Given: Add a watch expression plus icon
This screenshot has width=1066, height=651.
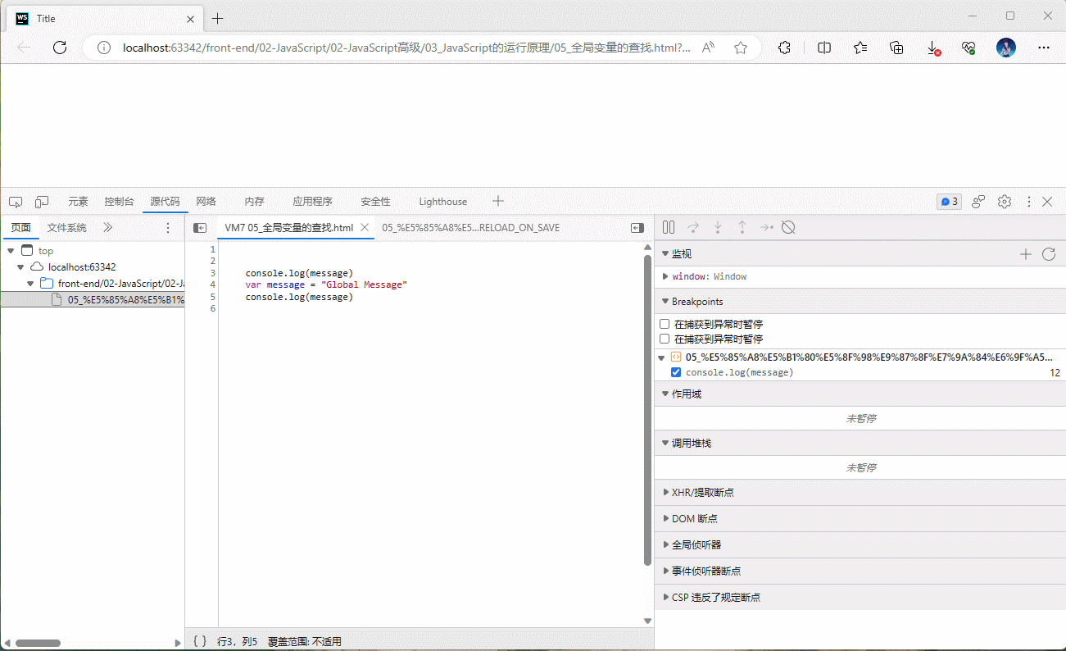Looking at the screenshot, I should pyautogui.click(x=1025, y=254).
